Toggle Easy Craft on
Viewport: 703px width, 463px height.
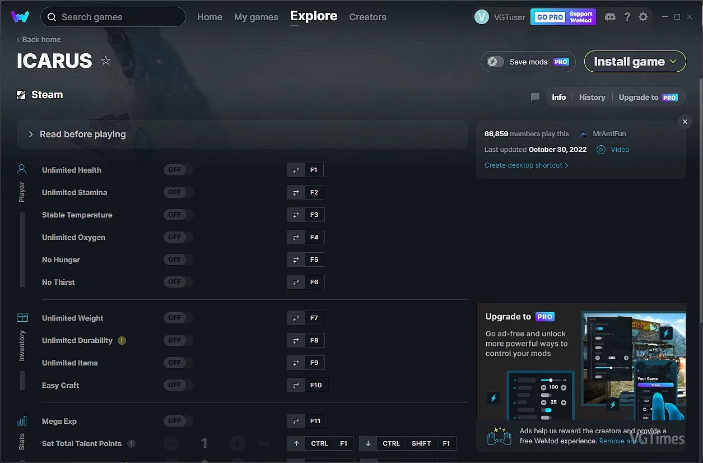[178, 385]
